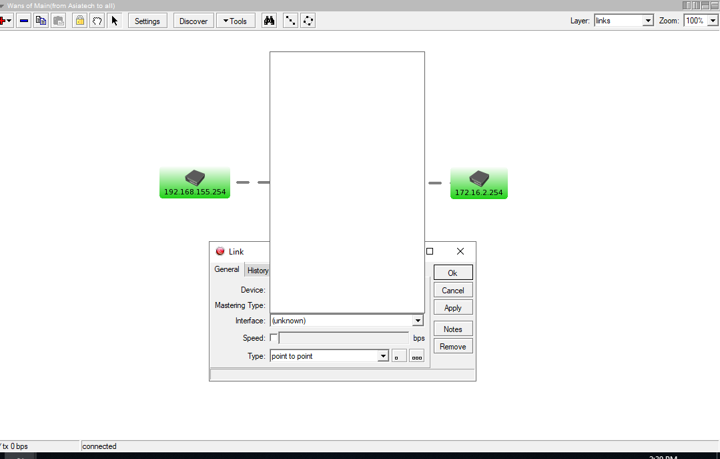Click the map title 'Wans of Main(from Asiatech to all)'
This screenshot has height=459, width=720.
tap(61, 5)
